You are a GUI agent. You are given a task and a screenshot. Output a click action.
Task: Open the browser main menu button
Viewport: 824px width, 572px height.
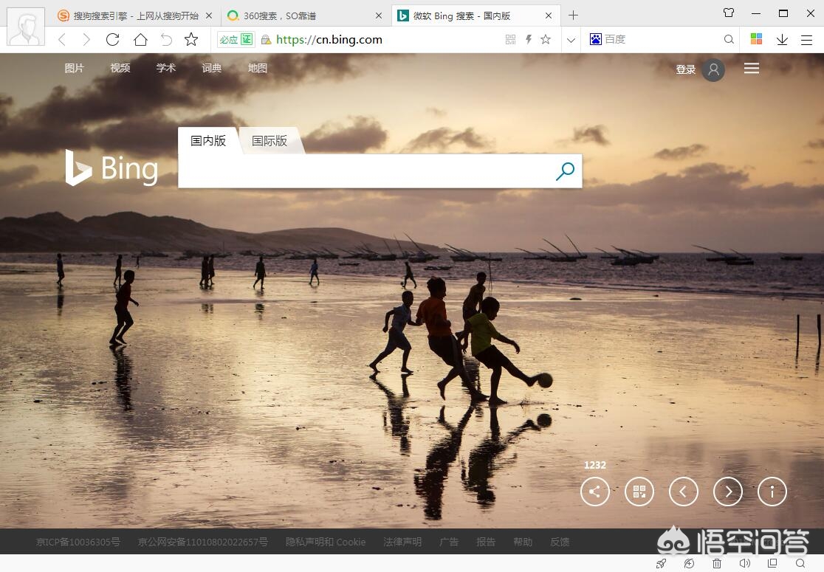pyautogui.click(x=806, y=40)
